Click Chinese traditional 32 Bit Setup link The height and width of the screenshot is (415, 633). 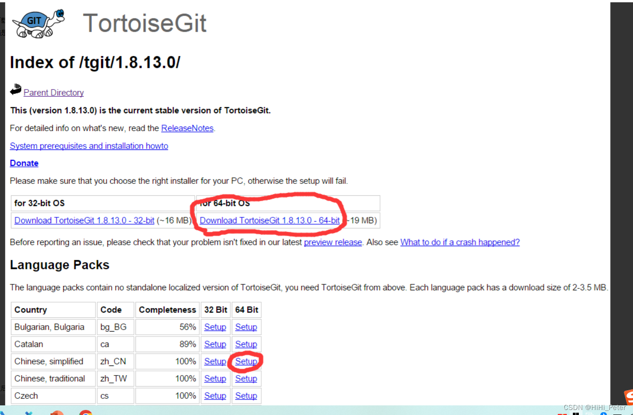(x=215, y=379)
